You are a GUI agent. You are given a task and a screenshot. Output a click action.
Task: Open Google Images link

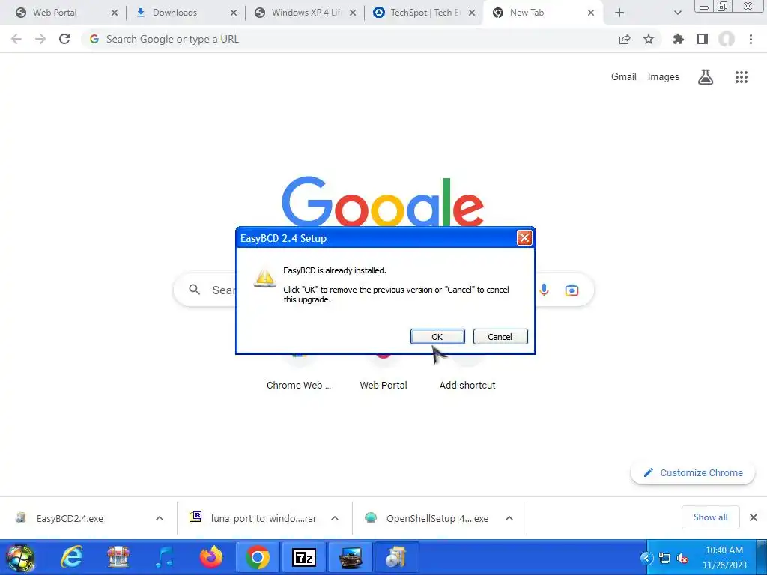click(664, 77)
